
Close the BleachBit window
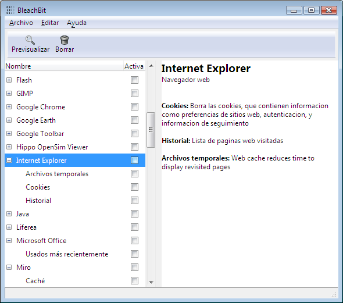click(329, 10)
